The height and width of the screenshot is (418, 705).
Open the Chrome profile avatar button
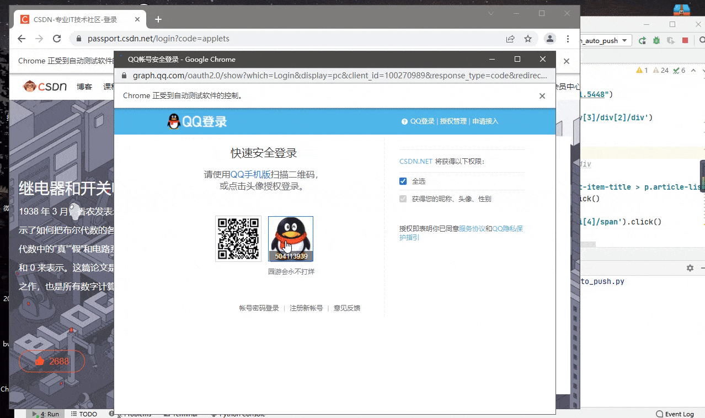550,39
